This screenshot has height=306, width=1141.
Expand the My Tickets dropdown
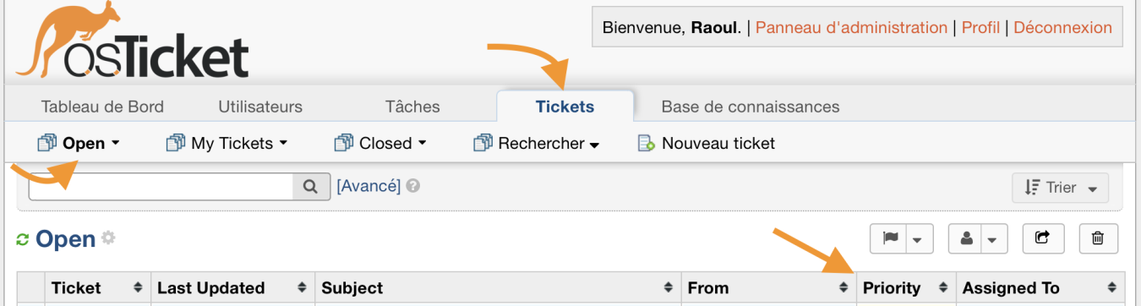pyautogui.click(x=227, y=143)
